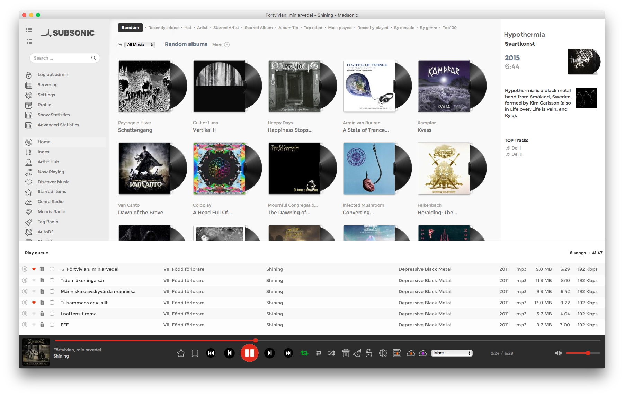
Task: Click the purple cloud download icon
Action: coord(423,353)
